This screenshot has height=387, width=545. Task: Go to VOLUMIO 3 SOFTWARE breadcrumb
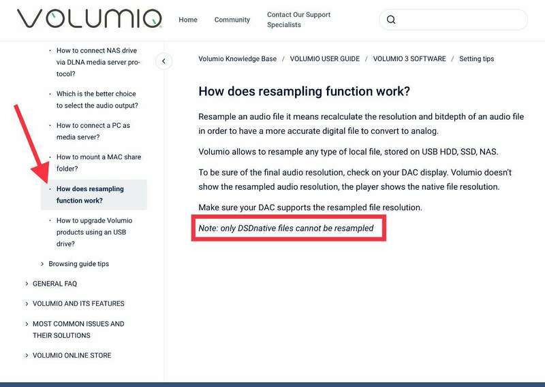click(409, 59)
